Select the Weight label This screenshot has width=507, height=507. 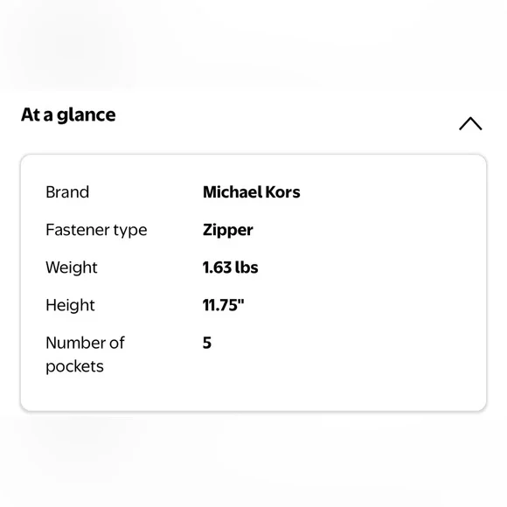coord(72,268)
